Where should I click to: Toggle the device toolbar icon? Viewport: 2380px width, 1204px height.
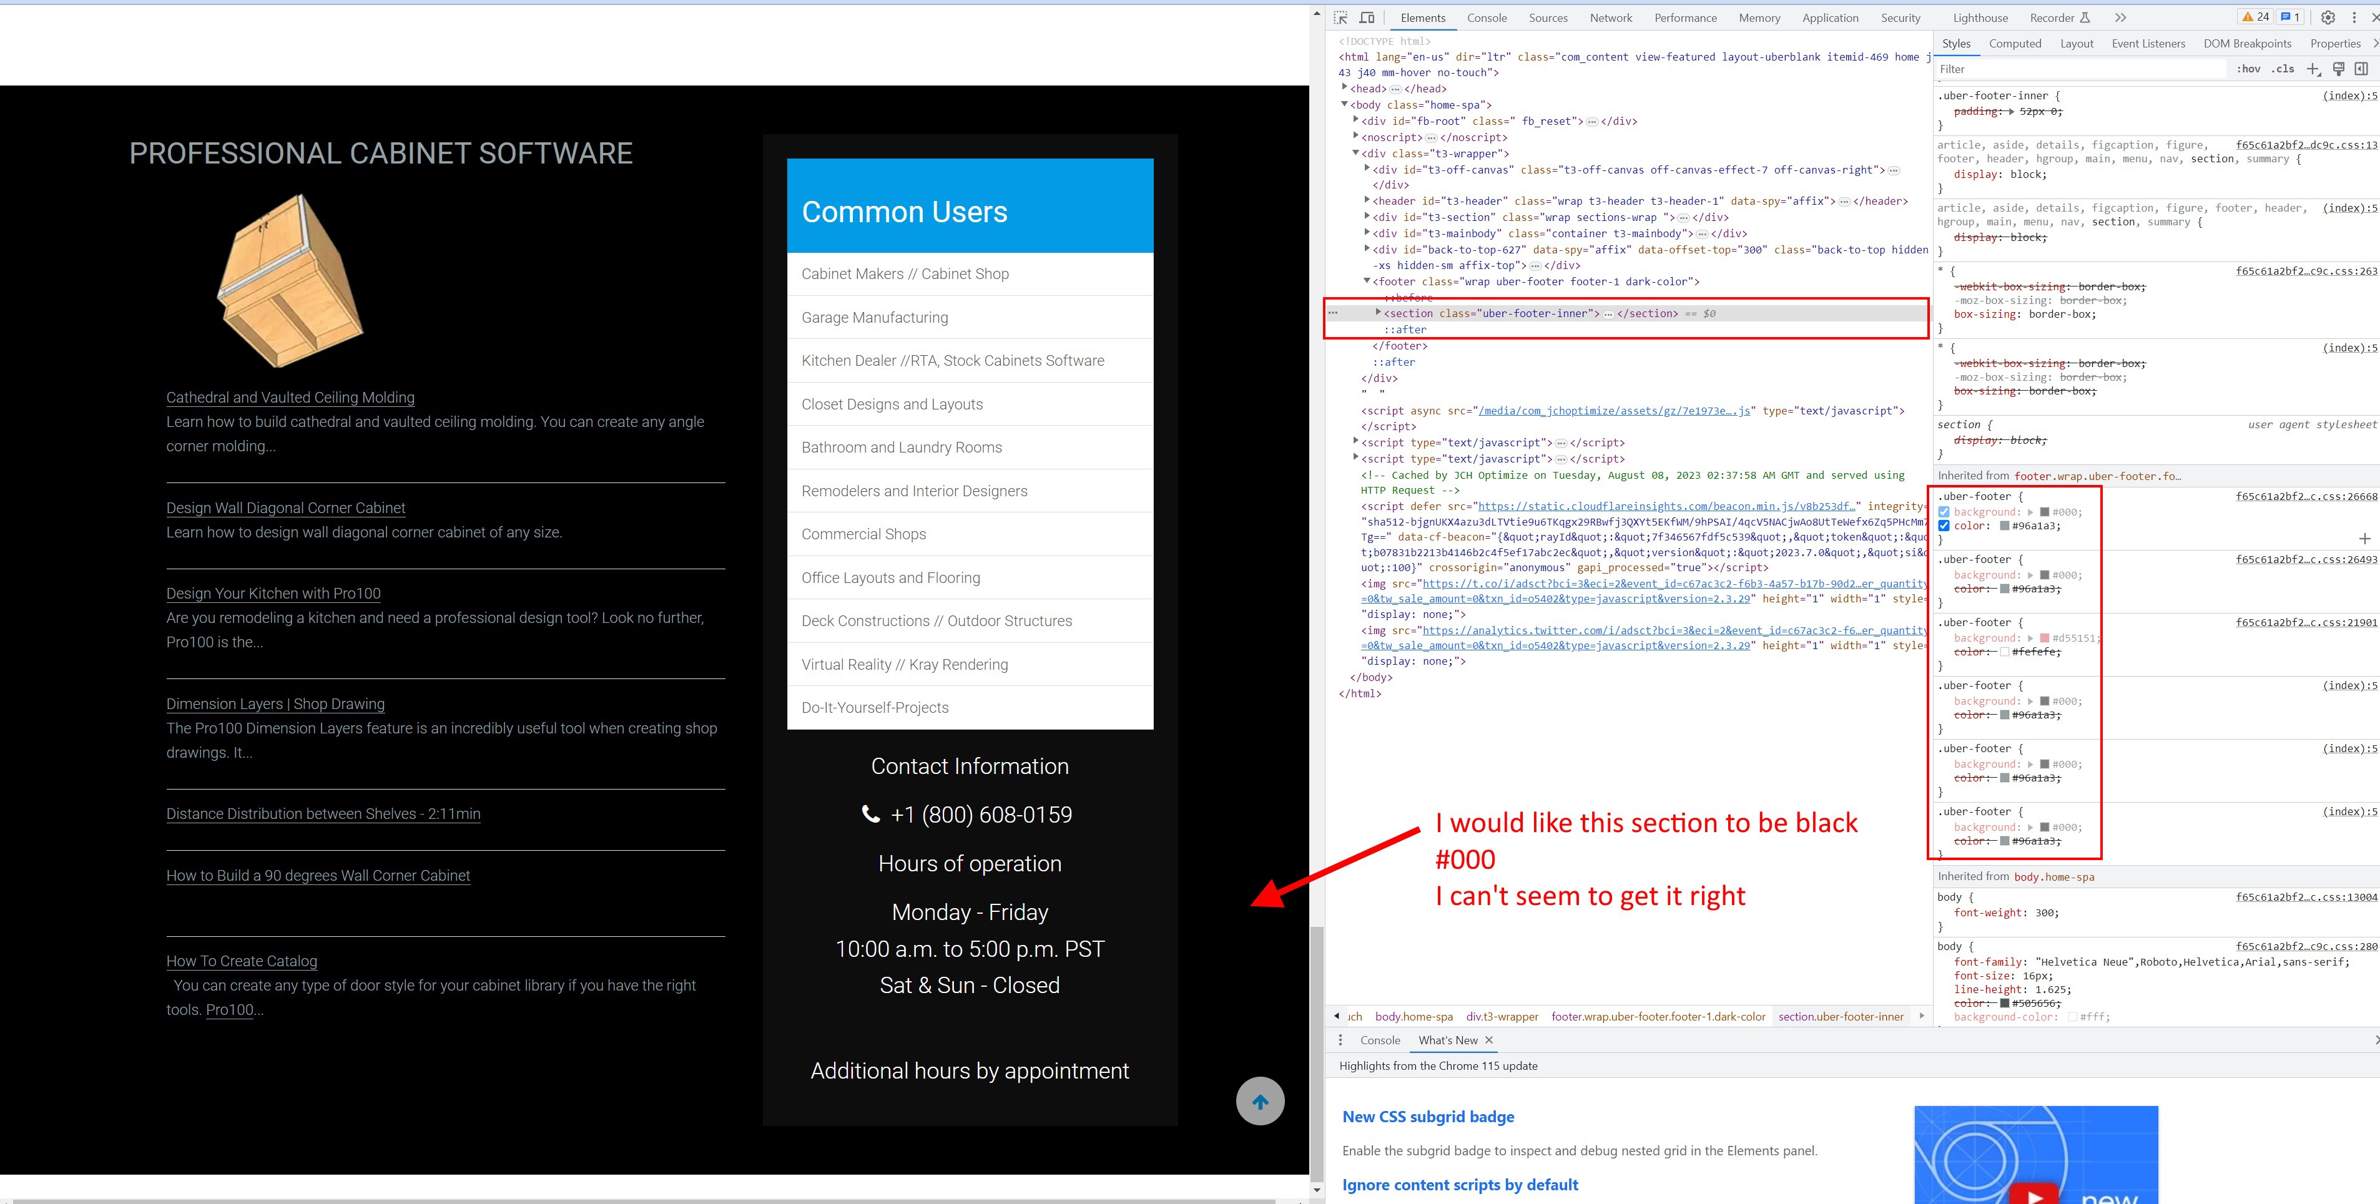[x=1367, y=17]
